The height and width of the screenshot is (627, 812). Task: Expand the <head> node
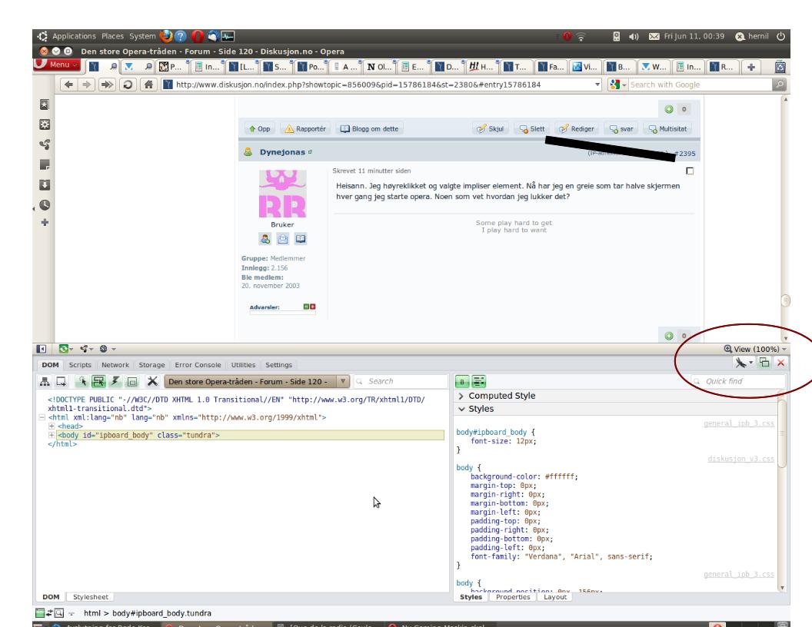[52, 426]
